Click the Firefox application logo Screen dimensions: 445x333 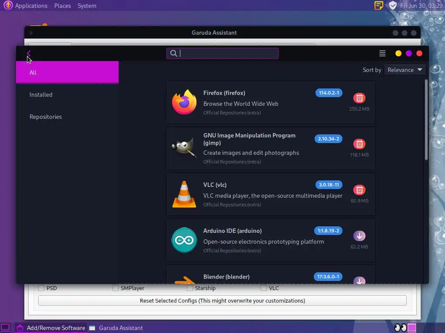[x=184, y=102]
